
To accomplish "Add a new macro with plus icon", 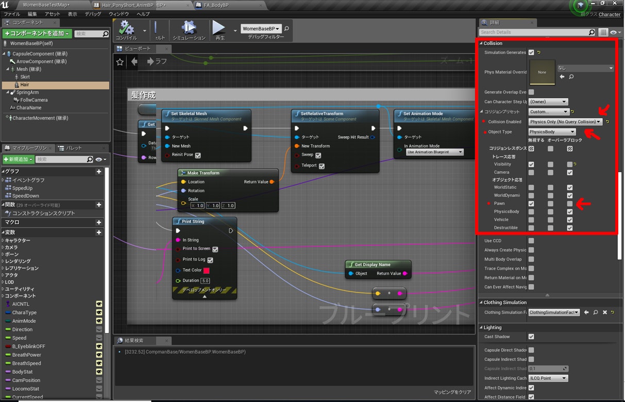I will pyautogui.click(x=99, y=222).
